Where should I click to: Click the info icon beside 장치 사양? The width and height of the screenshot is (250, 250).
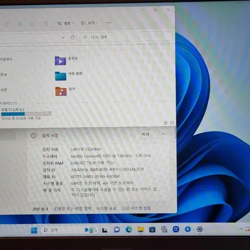34,136
